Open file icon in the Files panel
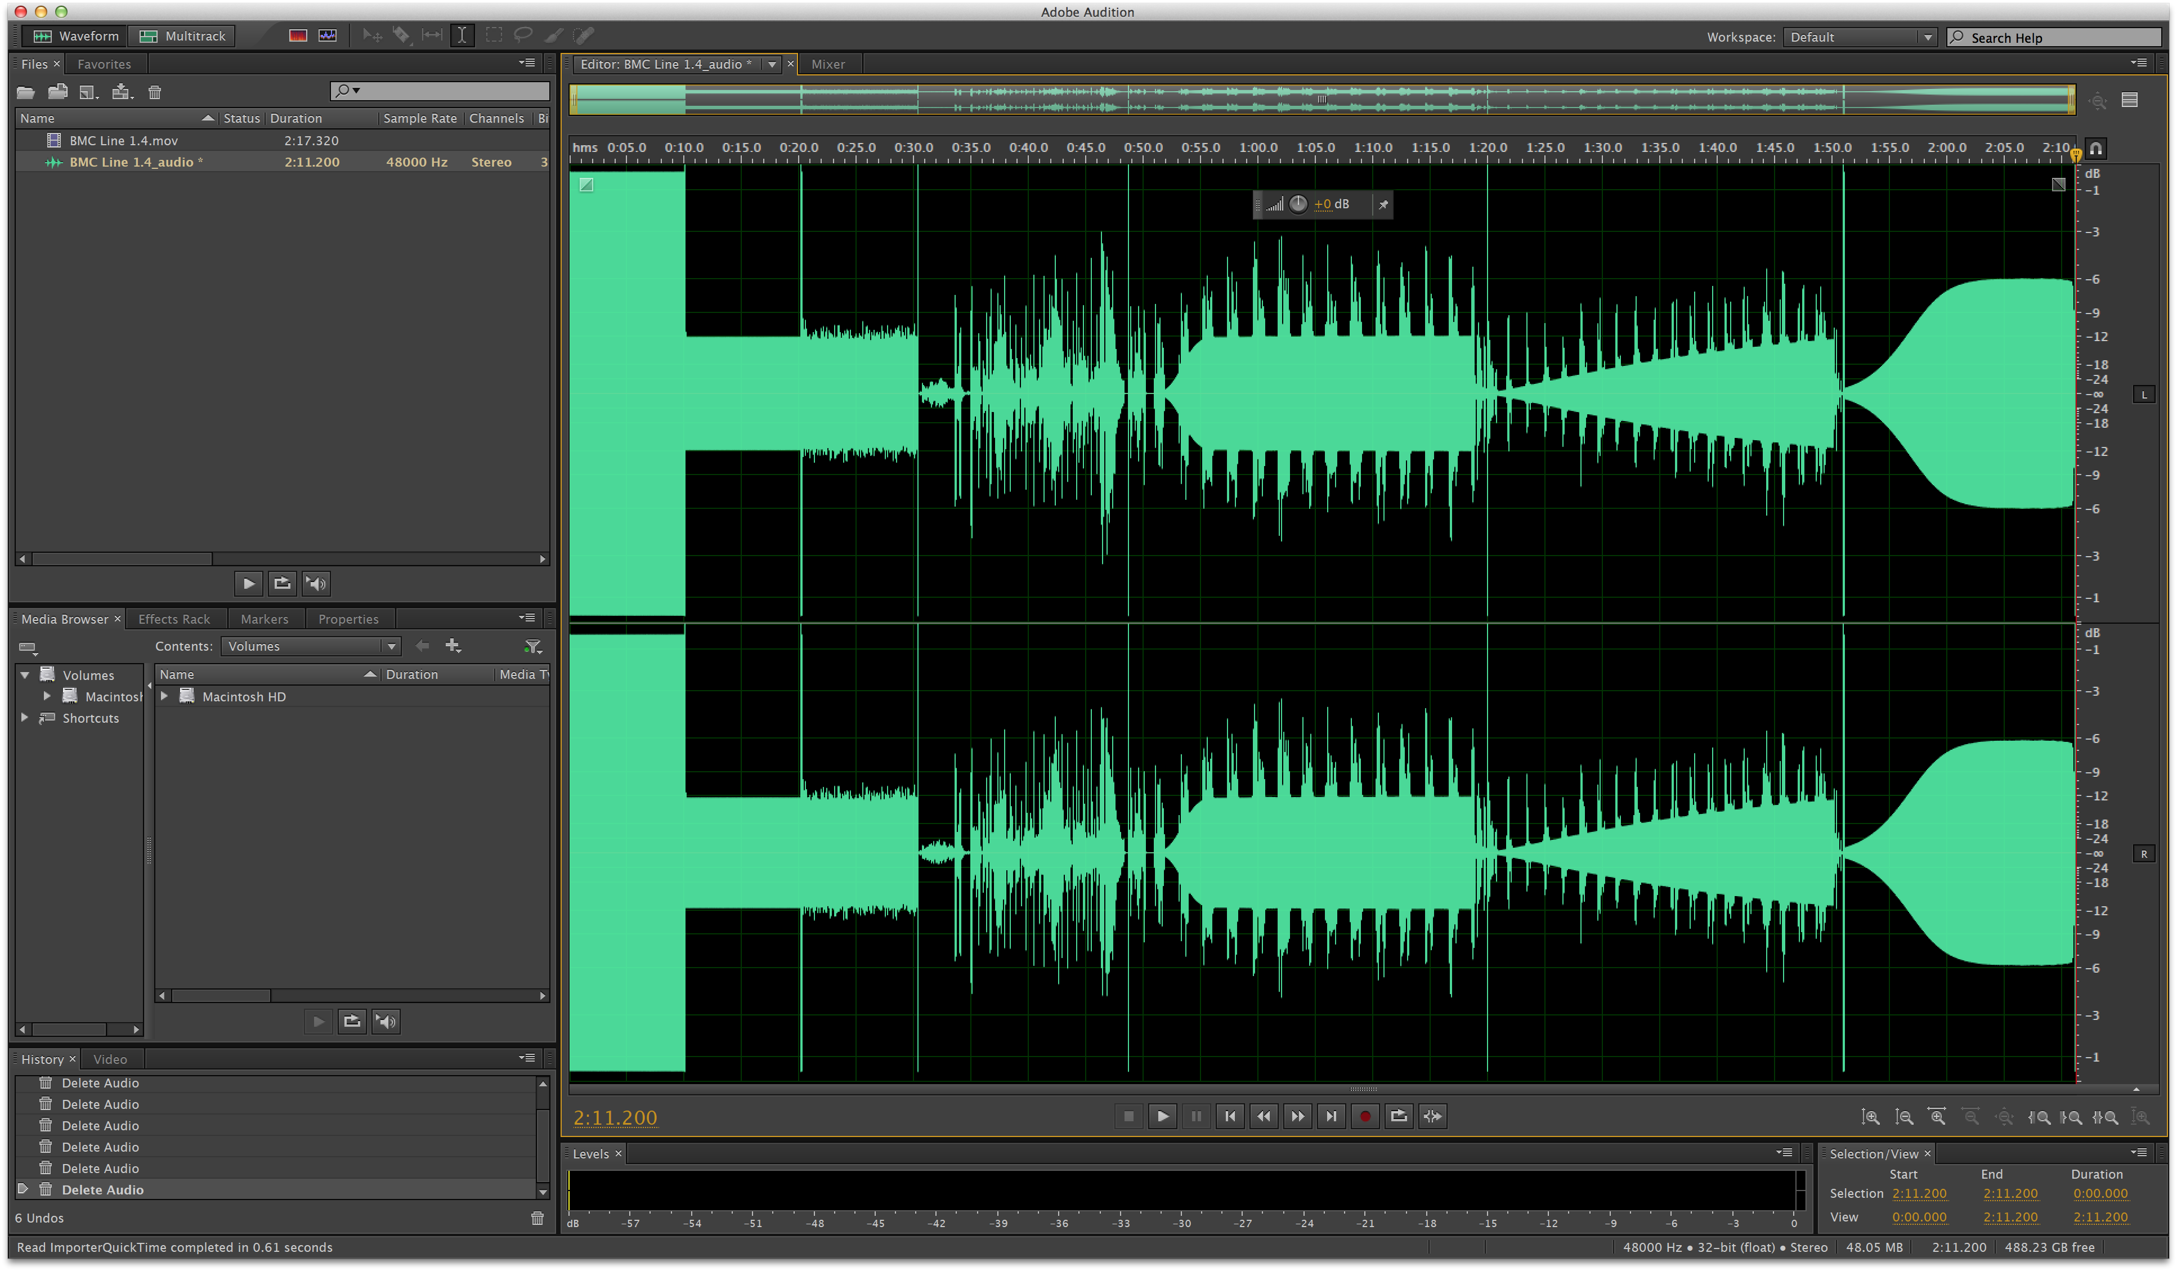 [x=26, y=92]
